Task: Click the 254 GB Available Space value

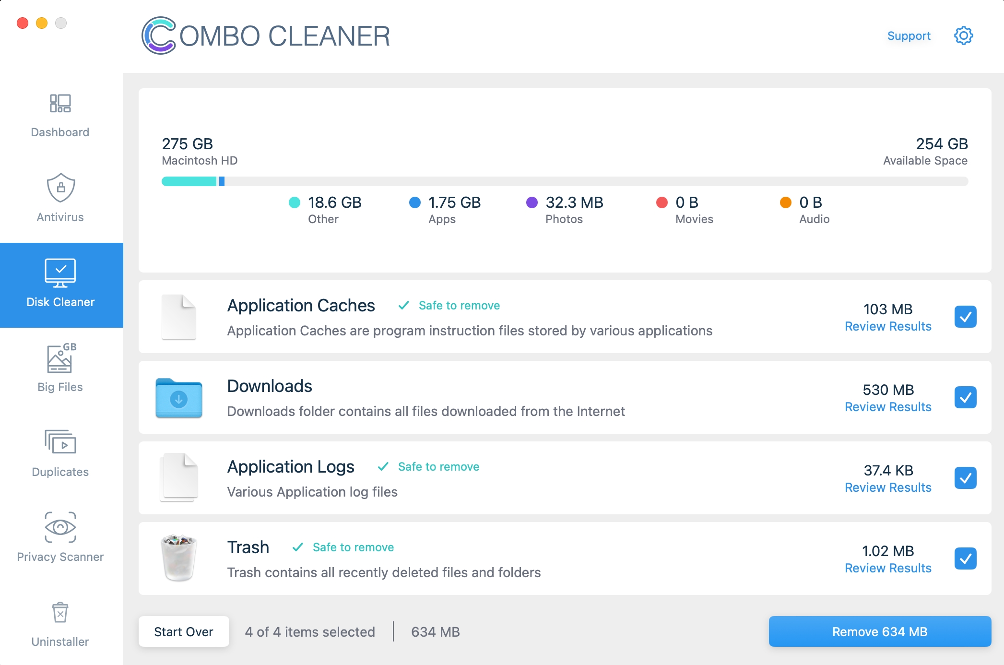Action: (942, 144)
